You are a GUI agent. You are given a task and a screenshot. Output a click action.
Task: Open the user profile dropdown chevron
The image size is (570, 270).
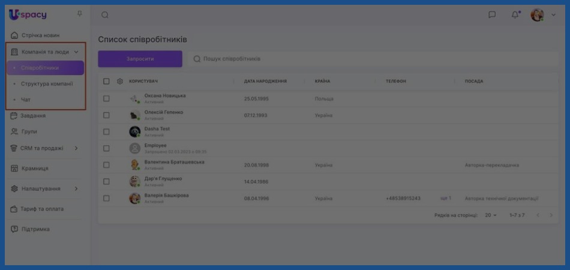tap(553, 15)
